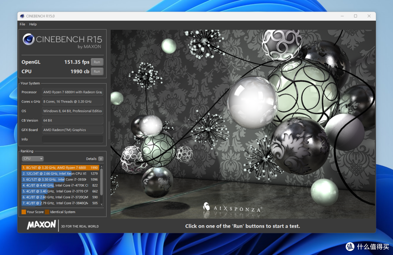Click the Cinebench app icon in title bar
The width and height of the screenshot is (393, 255).
[22, 16]
